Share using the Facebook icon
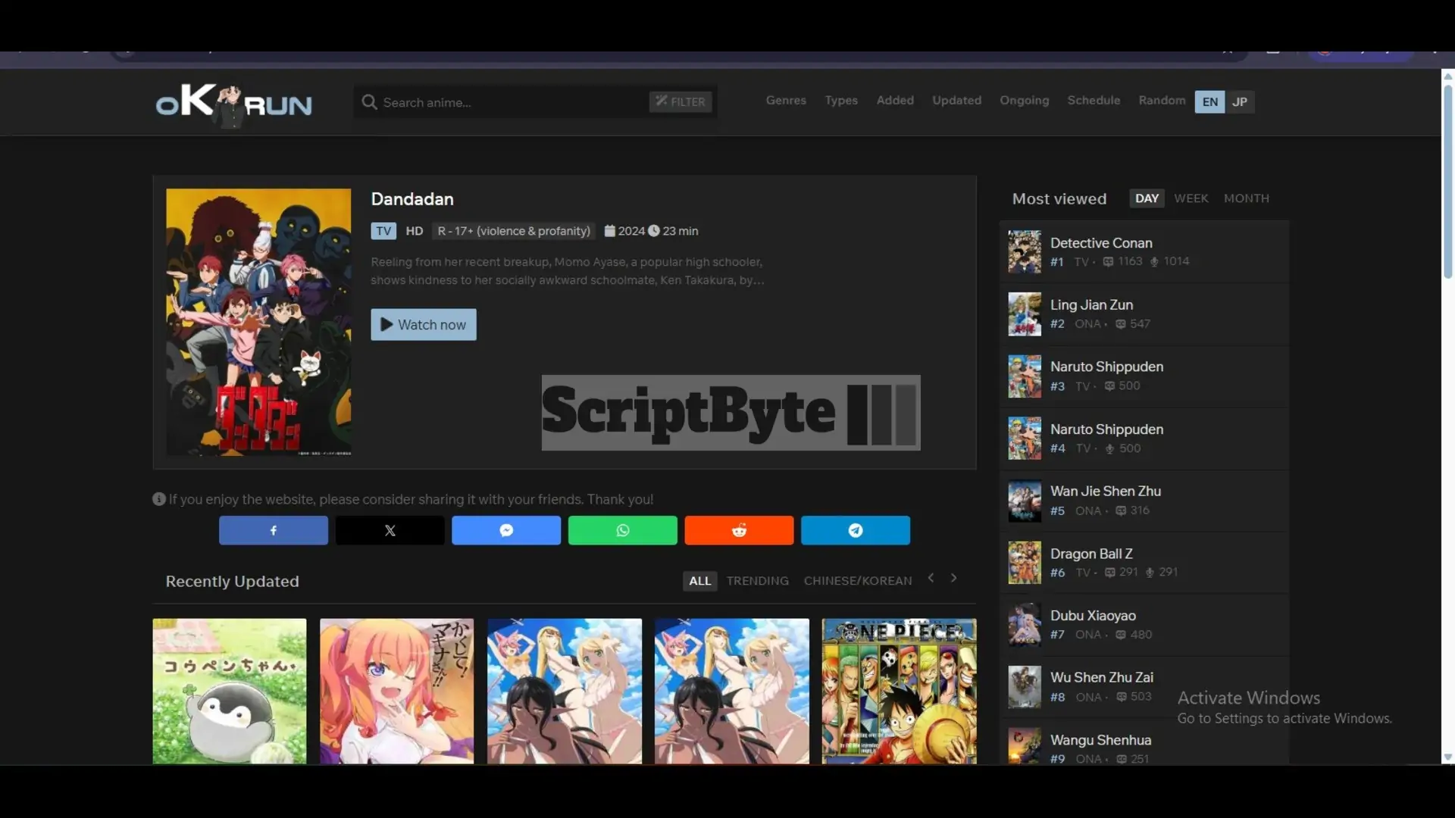 tap(273, 530)
